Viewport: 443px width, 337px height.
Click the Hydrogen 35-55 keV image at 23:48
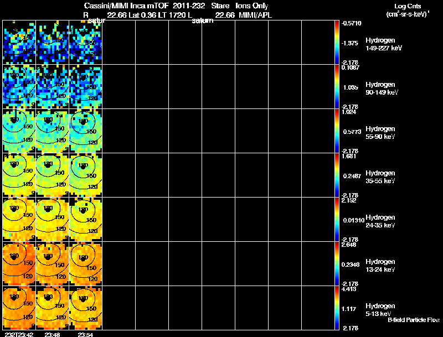[53, 175]
